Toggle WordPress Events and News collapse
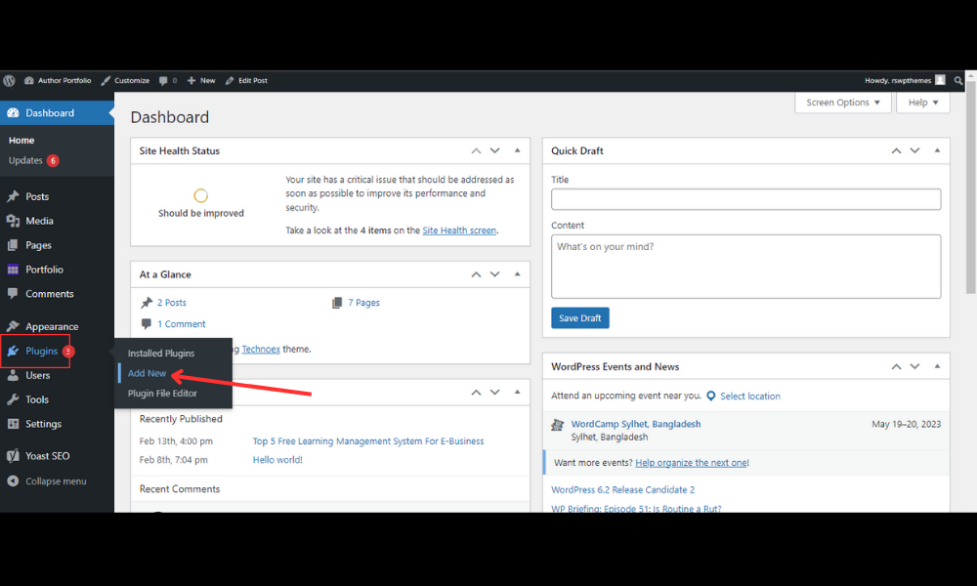 click(x=937, y=367)
